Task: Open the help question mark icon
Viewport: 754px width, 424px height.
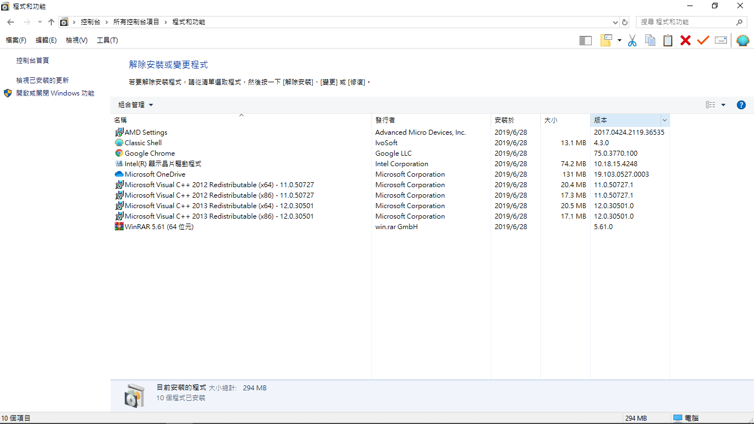Action: (741, 105)
